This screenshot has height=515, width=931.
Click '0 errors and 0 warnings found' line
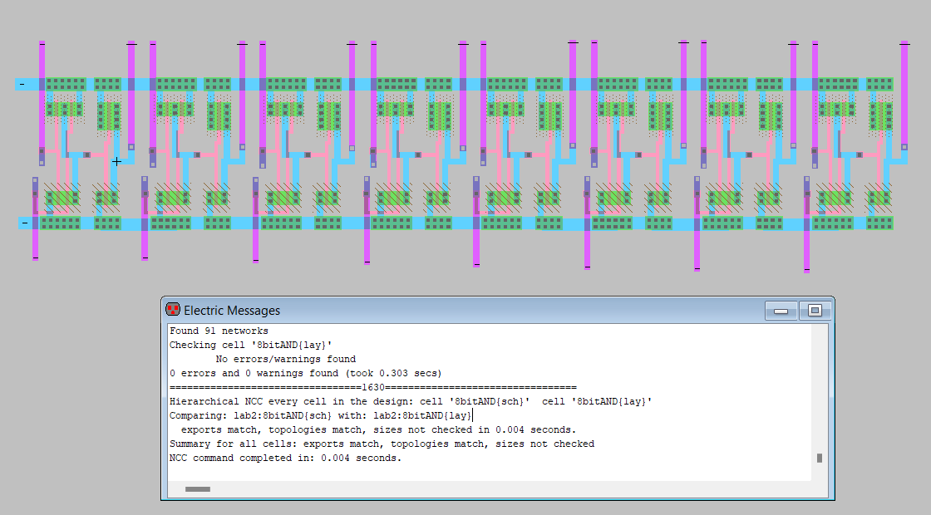[305, 374]
